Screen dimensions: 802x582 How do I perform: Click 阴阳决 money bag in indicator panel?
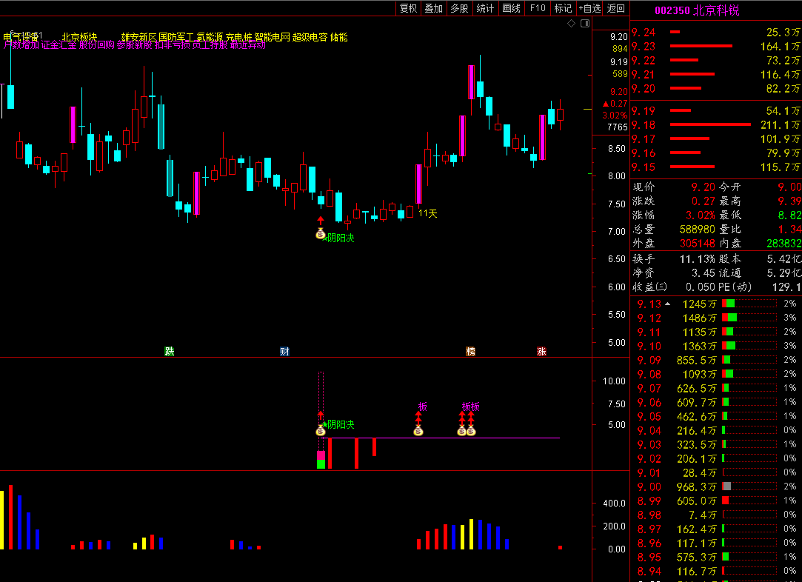coord(321,431)
